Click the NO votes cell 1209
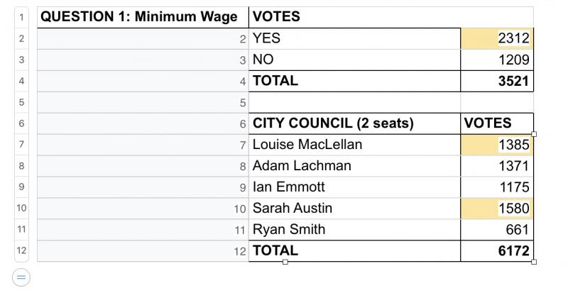568x293 pixels. (496, 60)
